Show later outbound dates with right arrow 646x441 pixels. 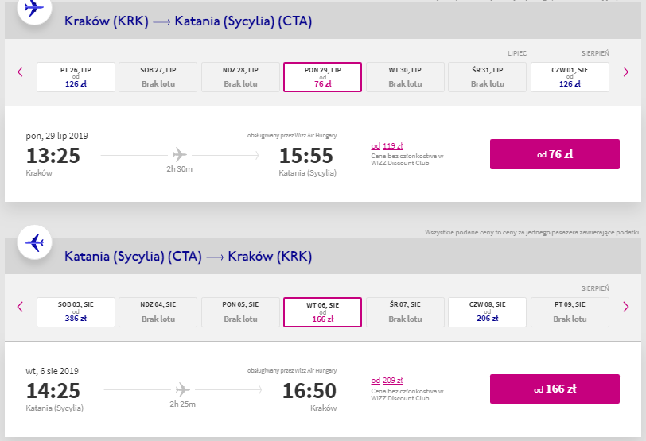pyautogui.click(x=626, y=72)
